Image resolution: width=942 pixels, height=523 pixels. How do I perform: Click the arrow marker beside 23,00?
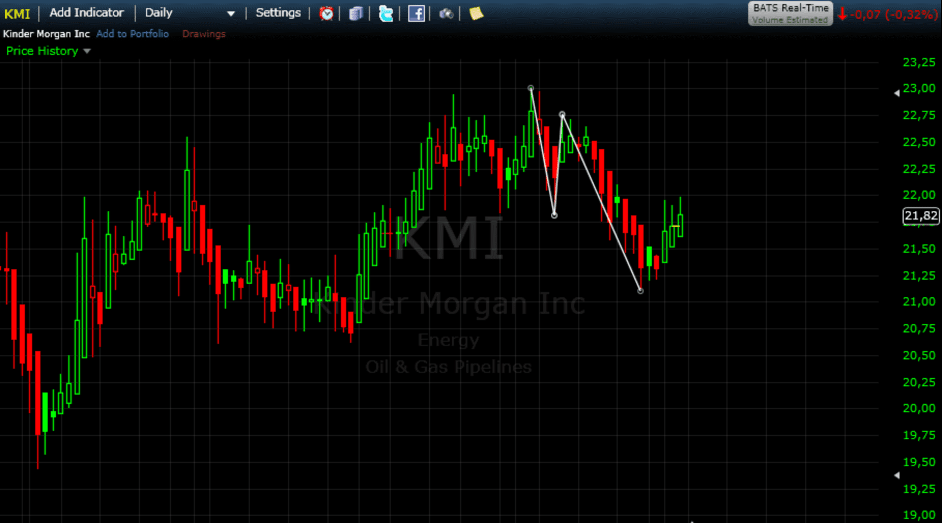pos(897,93)
